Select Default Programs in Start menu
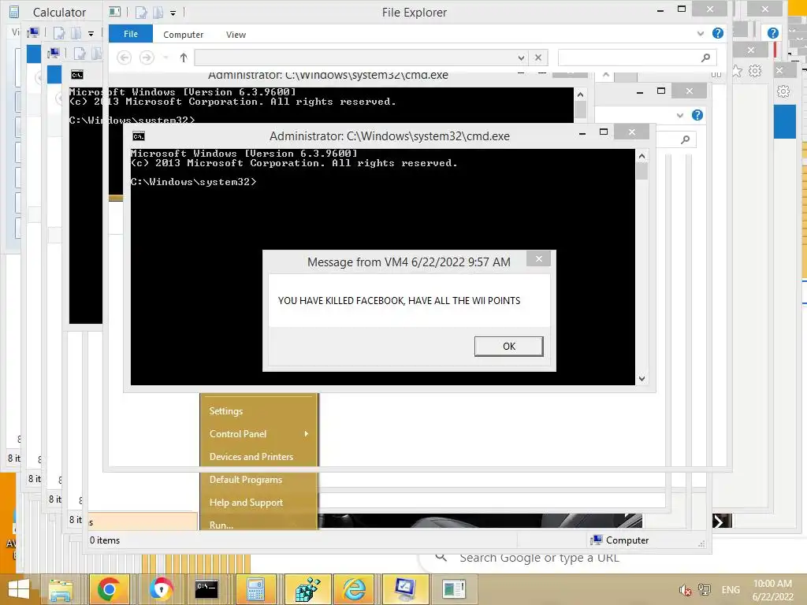Image resolution: width=807 pixels, height=605 pixels. (x=246, y=480)
